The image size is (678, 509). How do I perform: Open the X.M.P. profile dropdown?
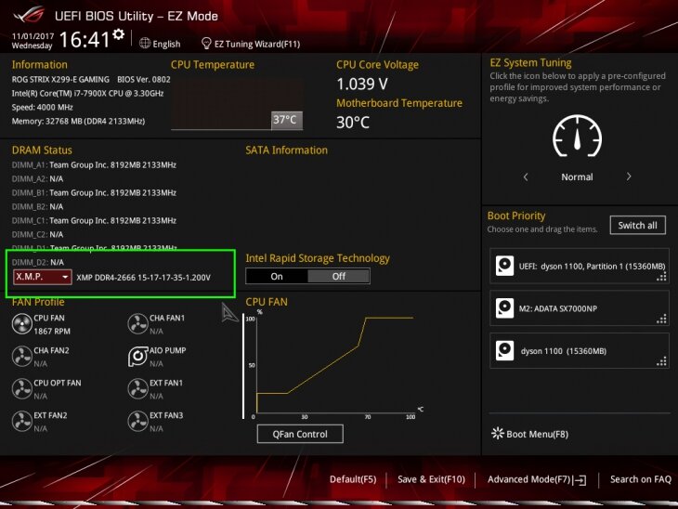[x=43, y=277]
